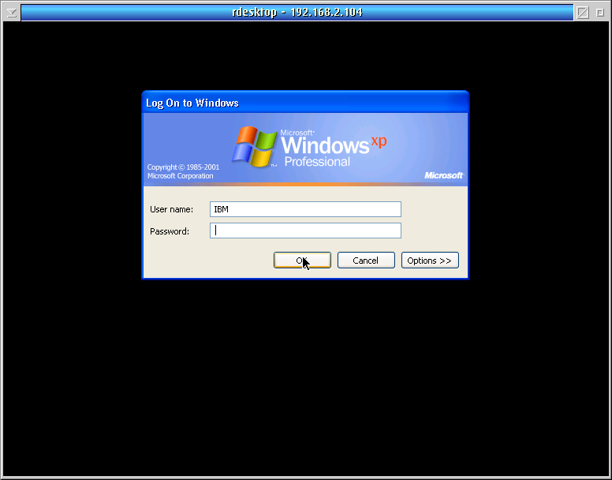Click the OK button to log on
The image size is (612, 480).
(x=302, y=260)
